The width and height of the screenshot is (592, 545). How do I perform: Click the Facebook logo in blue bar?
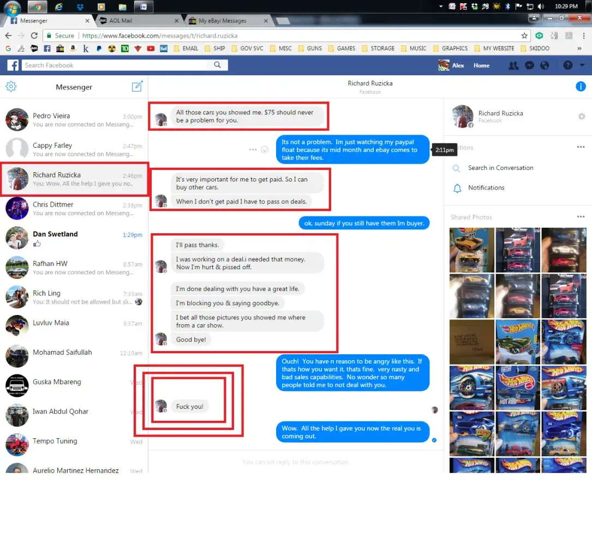[x=13, y=65]
